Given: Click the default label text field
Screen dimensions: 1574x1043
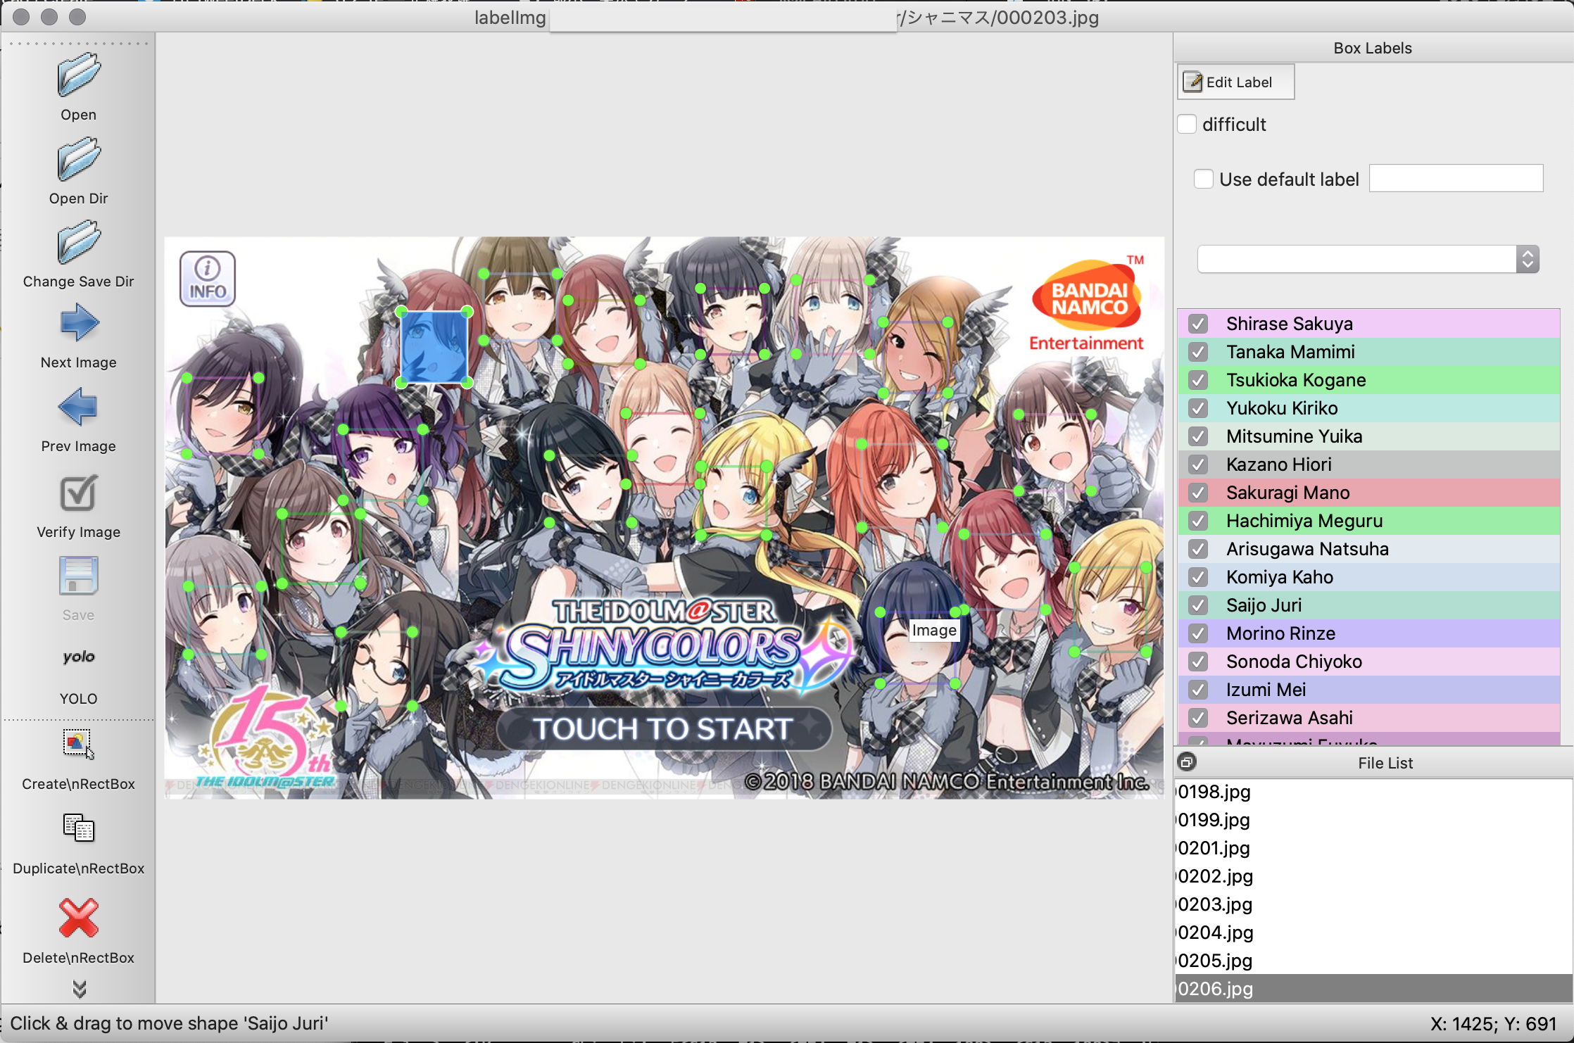Looking at the screenshot, I should click(1456, 179).
